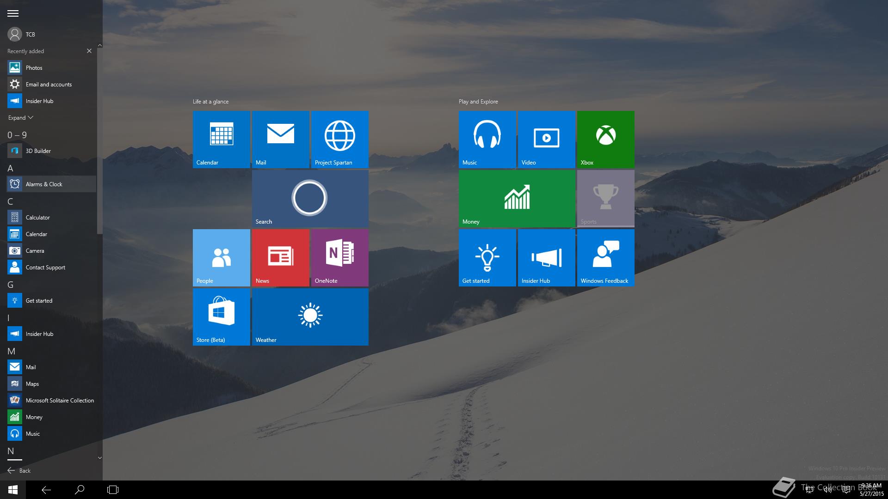This screenshot has height=499, width=888.
Task: Open the Music tile
Action: (487, 139)
